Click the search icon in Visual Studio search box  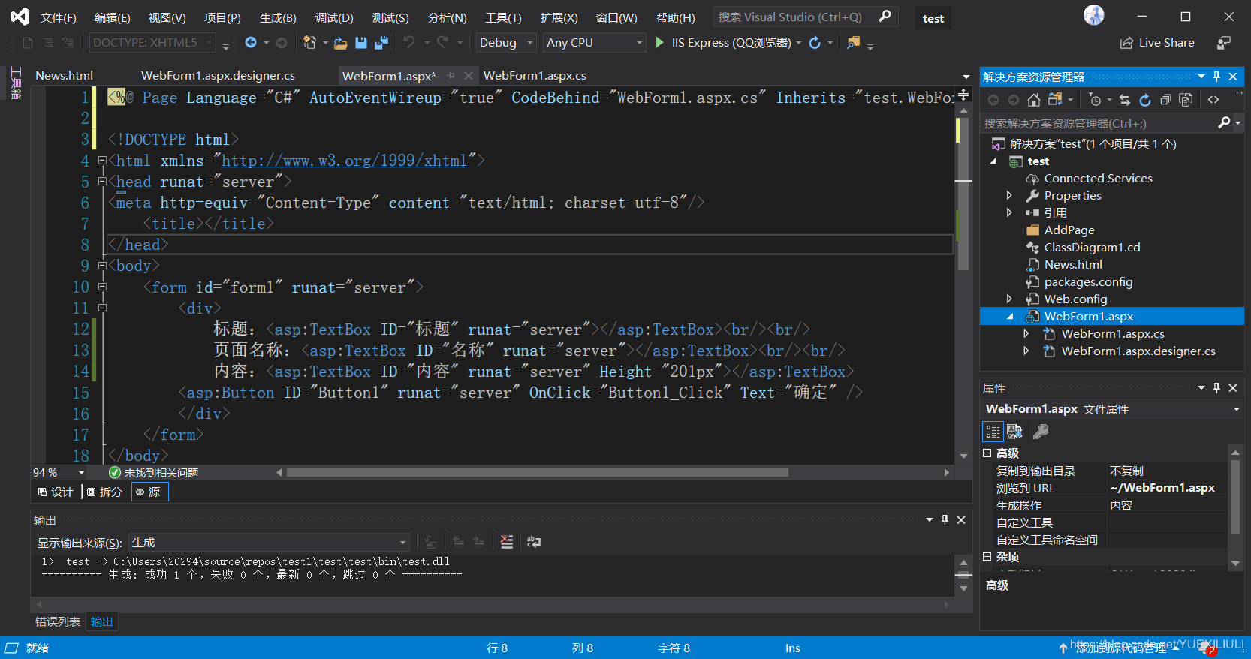[x=885, y=16]
